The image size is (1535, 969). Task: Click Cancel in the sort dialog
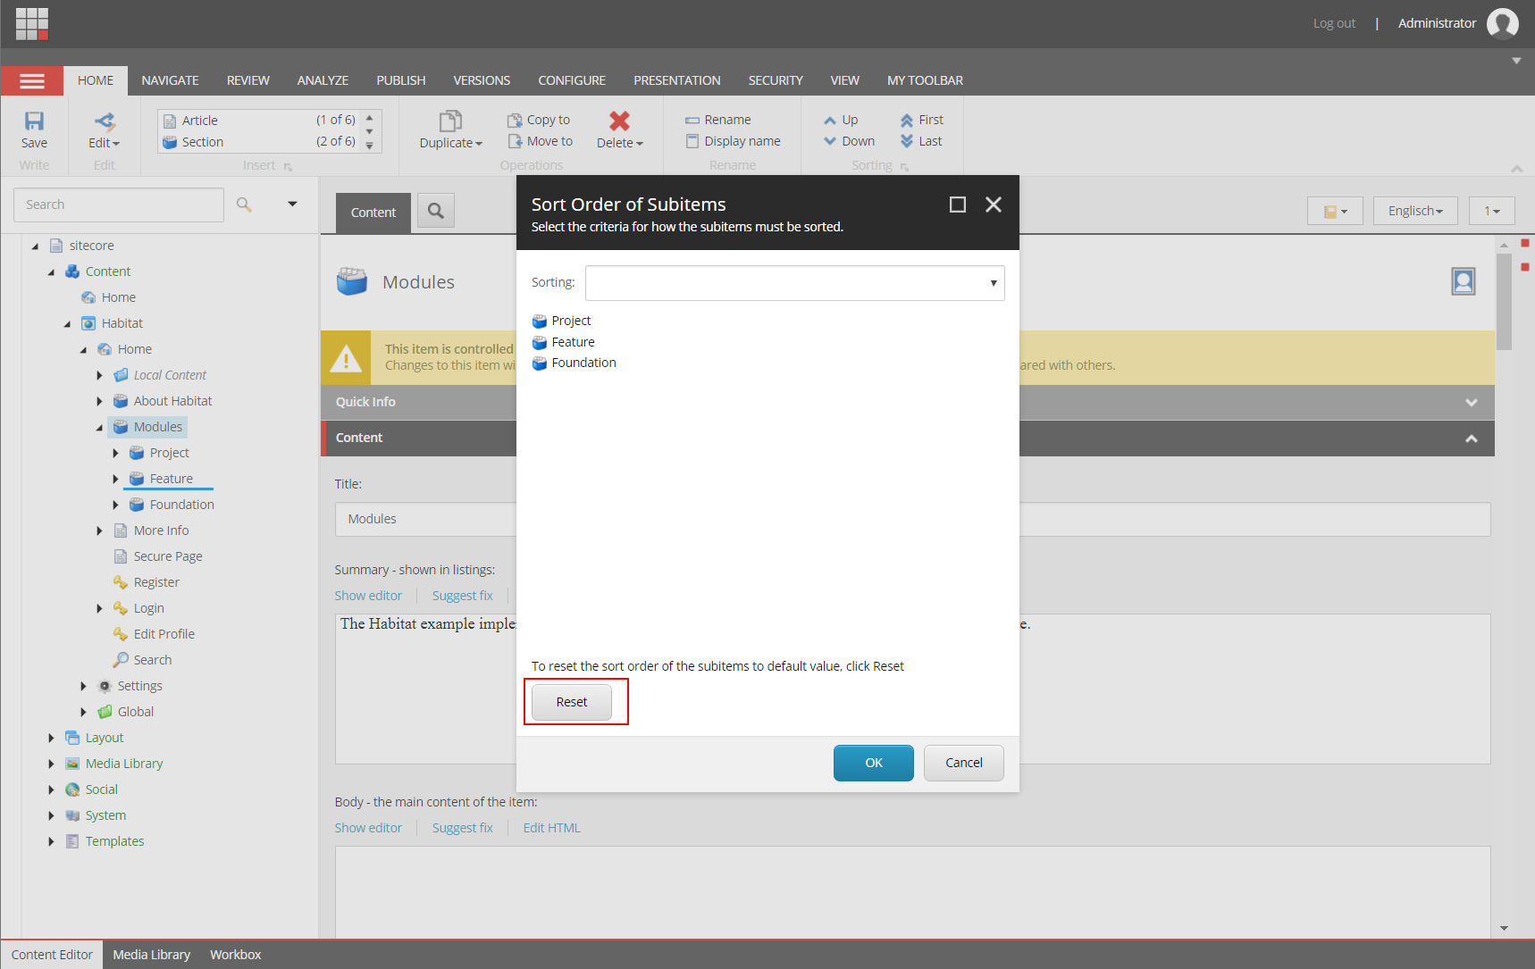(x=964, y=763)
